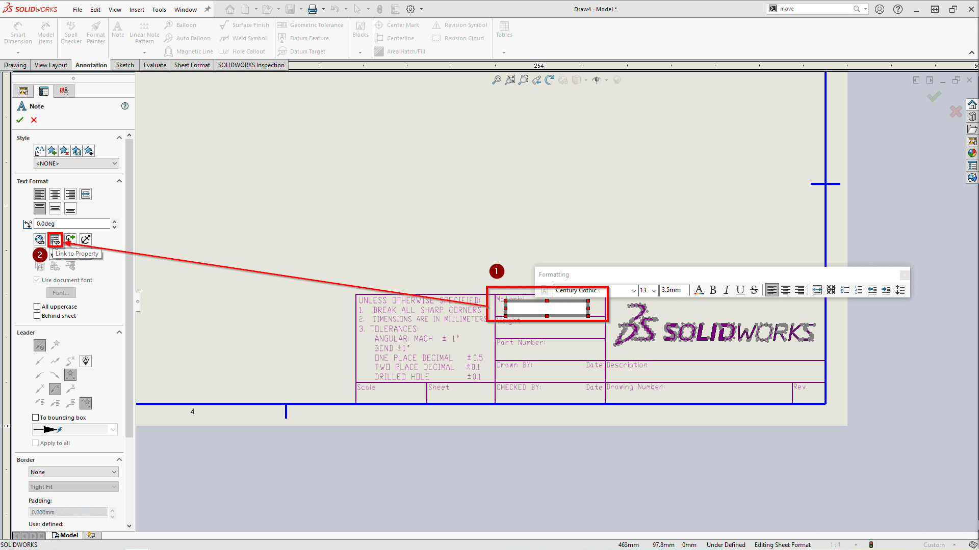
Task: Click the Bold button in Formatting toolbar
Action: [713, 290]
